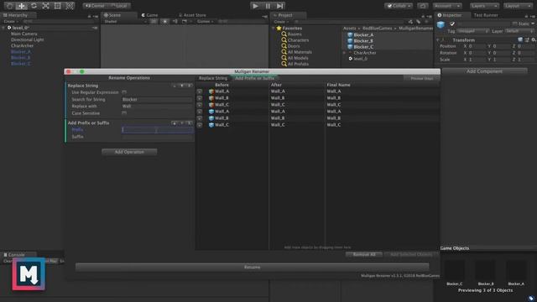537x302 pixels.
Task: Delete the Add Prefix or Suffix operation
Action: (x=189, y=123)
